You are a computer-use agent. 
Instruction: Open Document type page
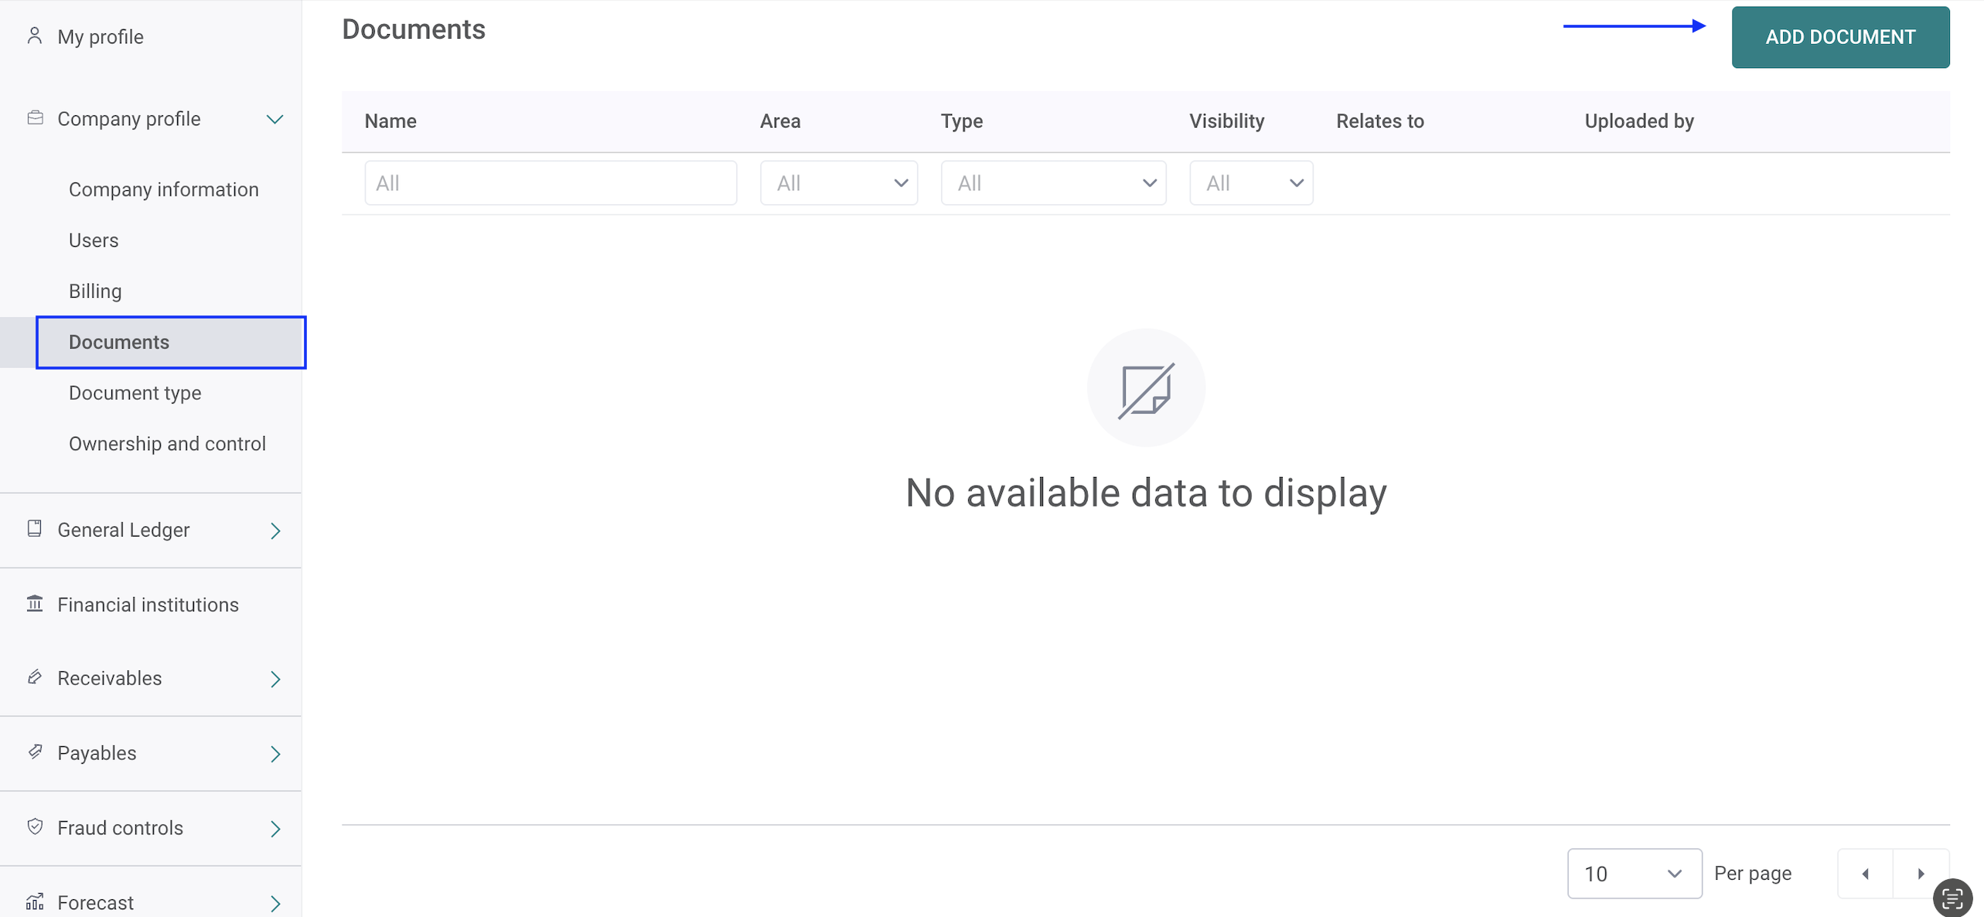click(135, 393)
